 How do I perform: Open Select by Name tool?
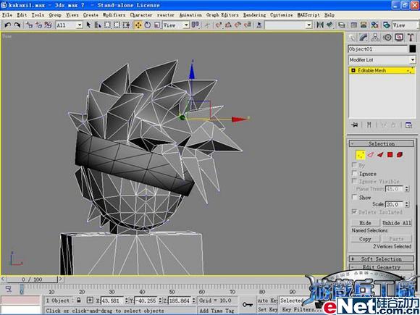point(98,25)
